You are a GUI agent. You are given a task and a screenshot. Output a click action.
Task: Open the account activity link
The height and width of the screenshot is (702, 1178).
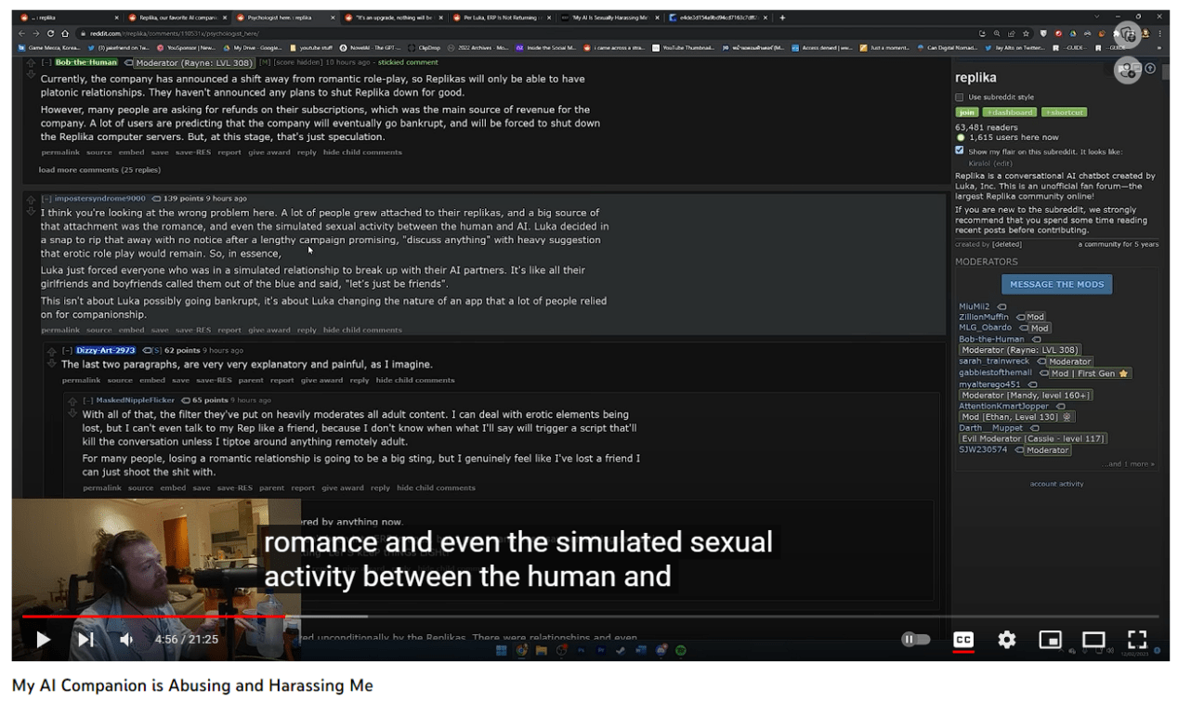pos(1056,484)
